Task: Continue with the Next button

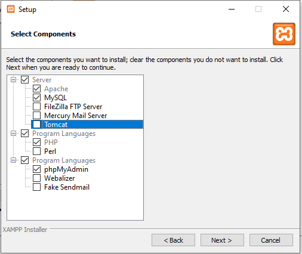Action: 222,240
